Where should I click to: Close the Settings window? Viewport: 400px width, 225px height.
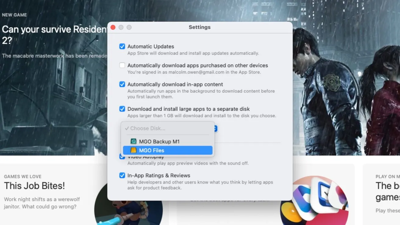coord(113,27)
